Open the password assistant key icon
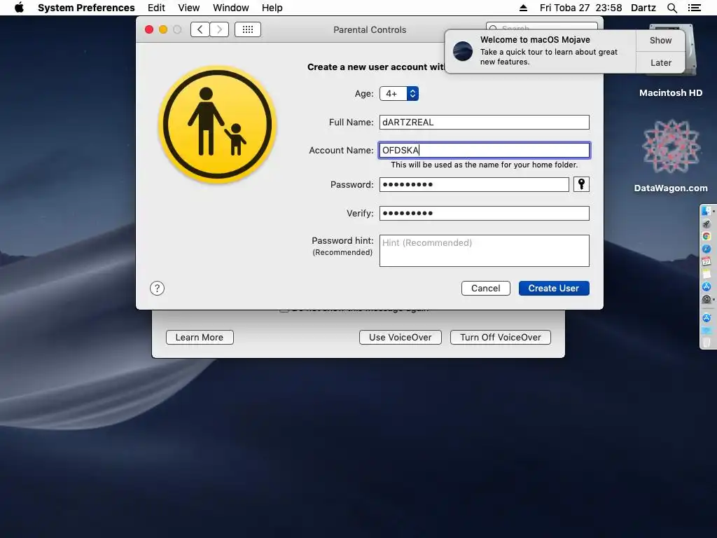The height and width of the screenshot is (538, 717). (x=581, y=184)
